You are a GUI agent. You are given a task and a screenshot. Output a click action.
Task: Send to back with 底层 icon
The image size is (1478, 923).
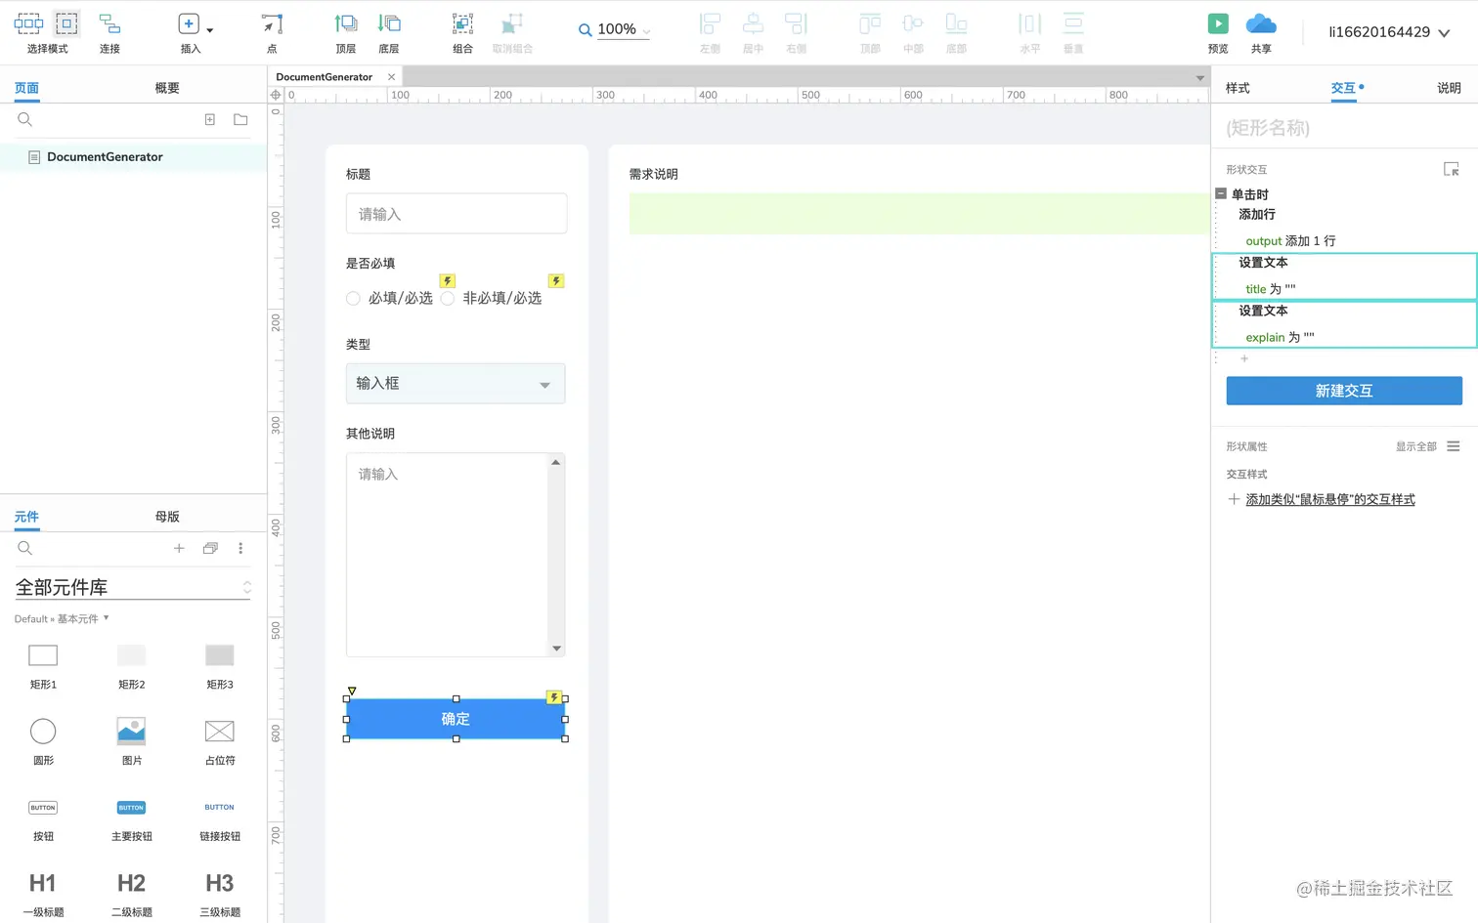pyautogui.click(x=389, y=23)
